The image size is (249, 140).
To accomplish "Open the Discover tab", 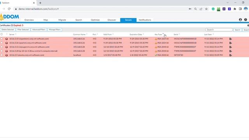I will 112,20.
